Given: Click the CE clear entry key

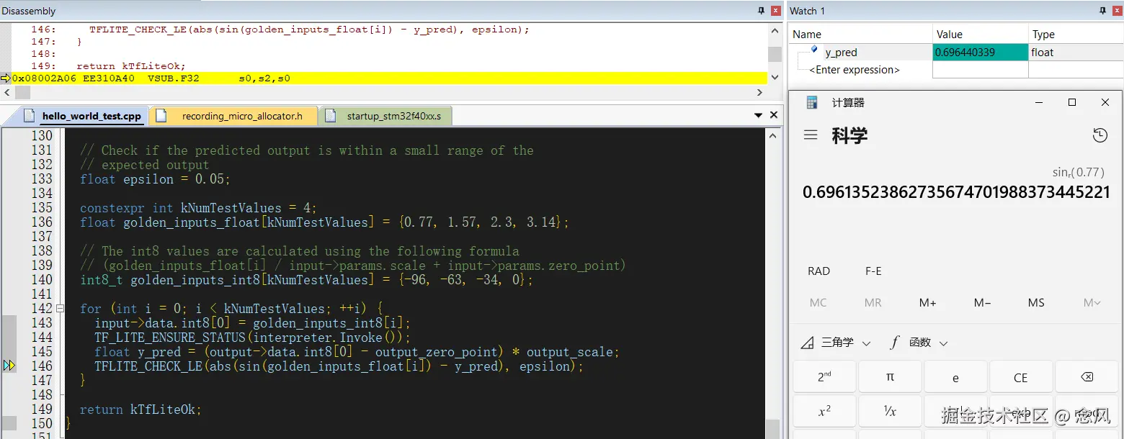Looking at the screenshot, I should 1021,377.
